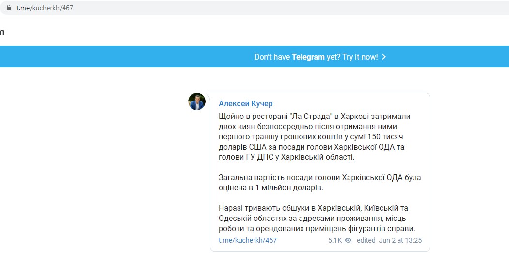
Task: Click the cut-off "n" header text on the left
Action: (x=2, y=32)
